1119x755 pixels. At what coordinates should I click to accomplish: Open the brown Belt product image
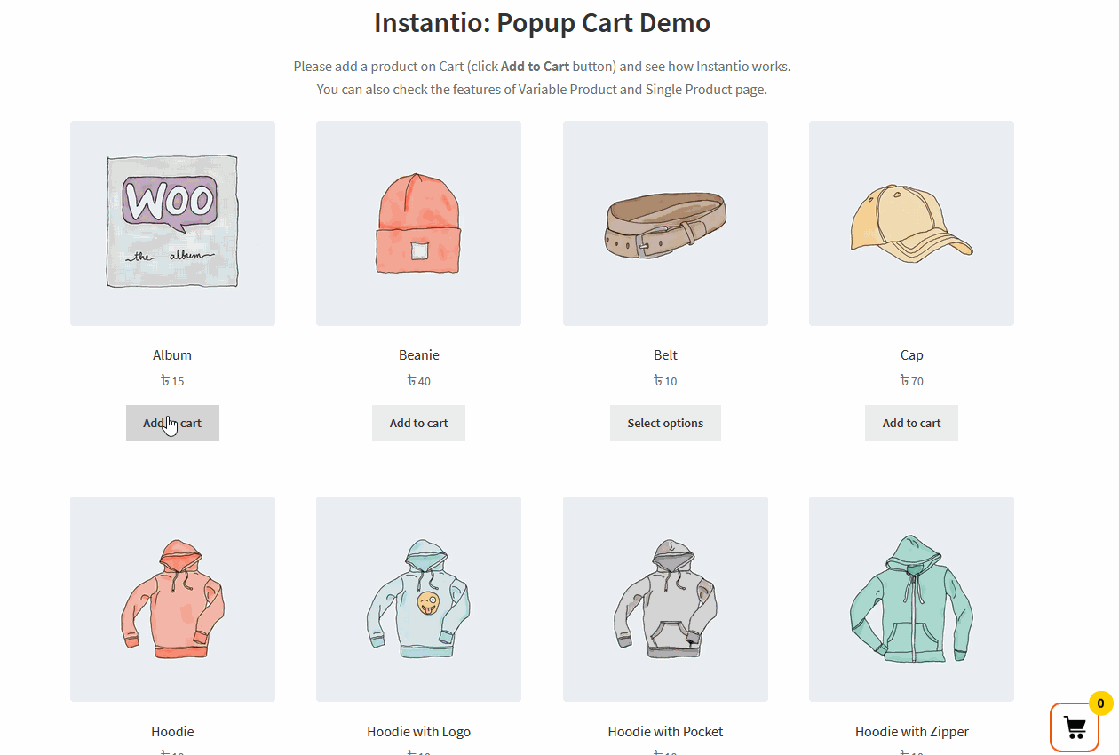(665, 223)
